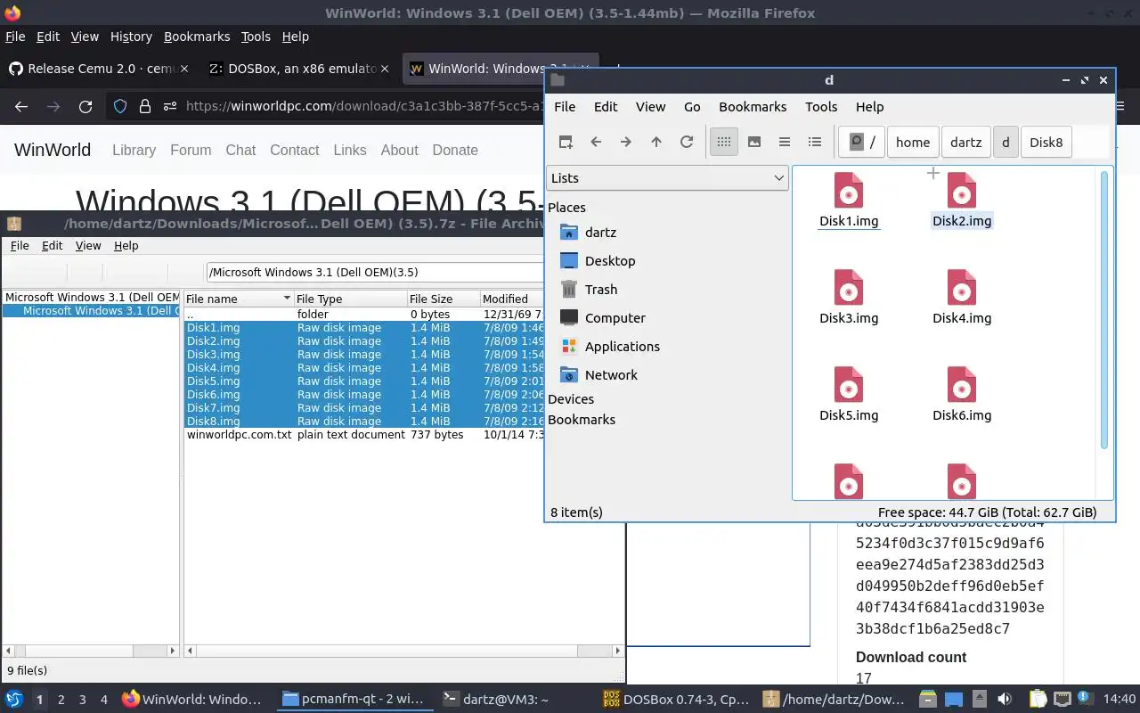The image size is (1140, 713).
Task: Click Firefox tracking protection shield icon
Action: point(120,107)
